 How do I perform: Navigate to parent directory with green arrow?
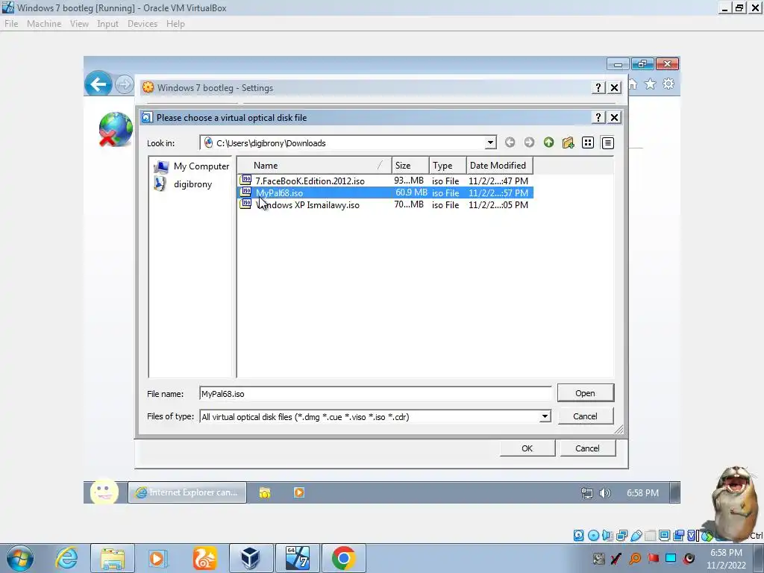[x=548, y=143]
